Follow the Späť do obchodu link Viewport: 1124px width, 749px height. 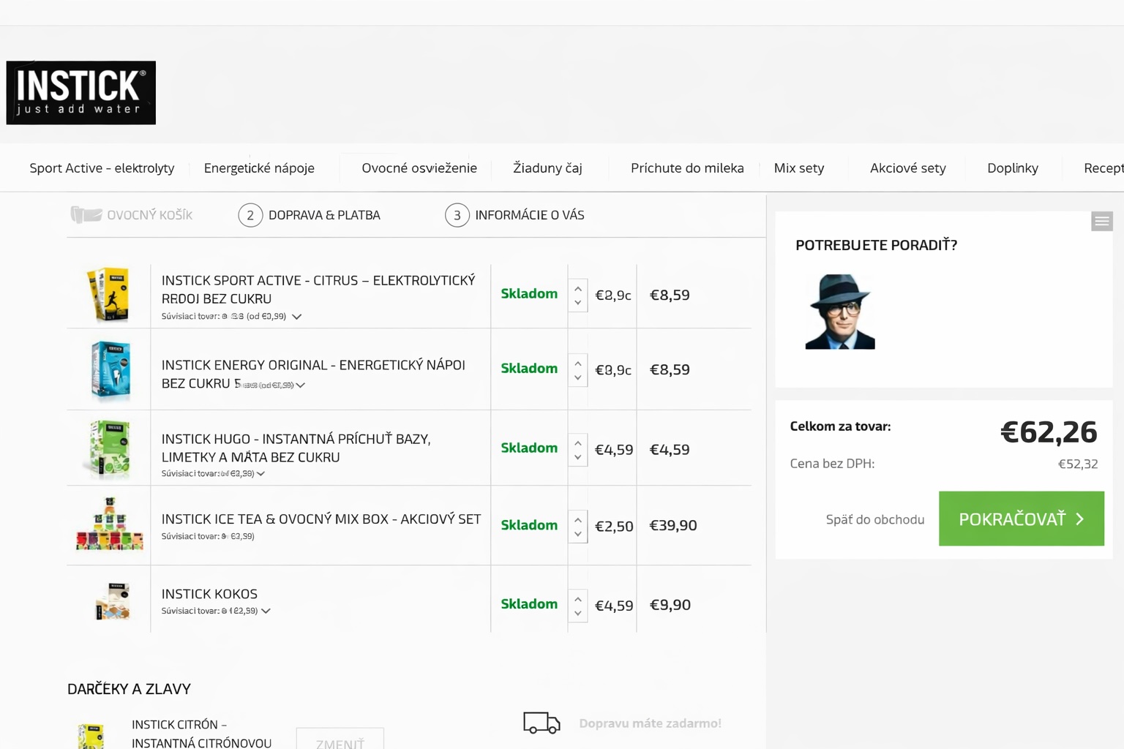874,519
